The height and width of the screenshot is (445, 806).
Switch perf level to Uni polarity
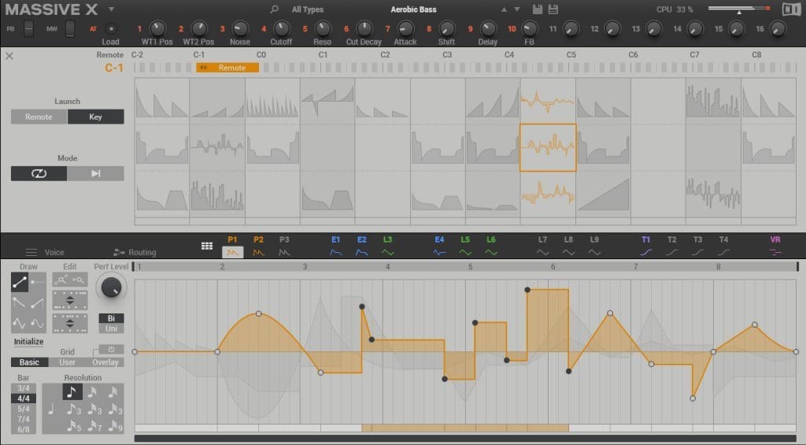(x=111, y=328)
